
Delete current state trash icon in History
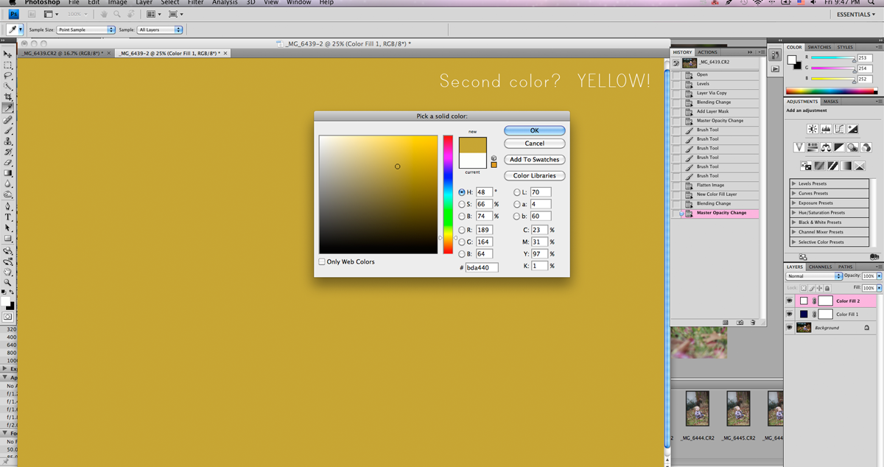(x=754, y=323)
